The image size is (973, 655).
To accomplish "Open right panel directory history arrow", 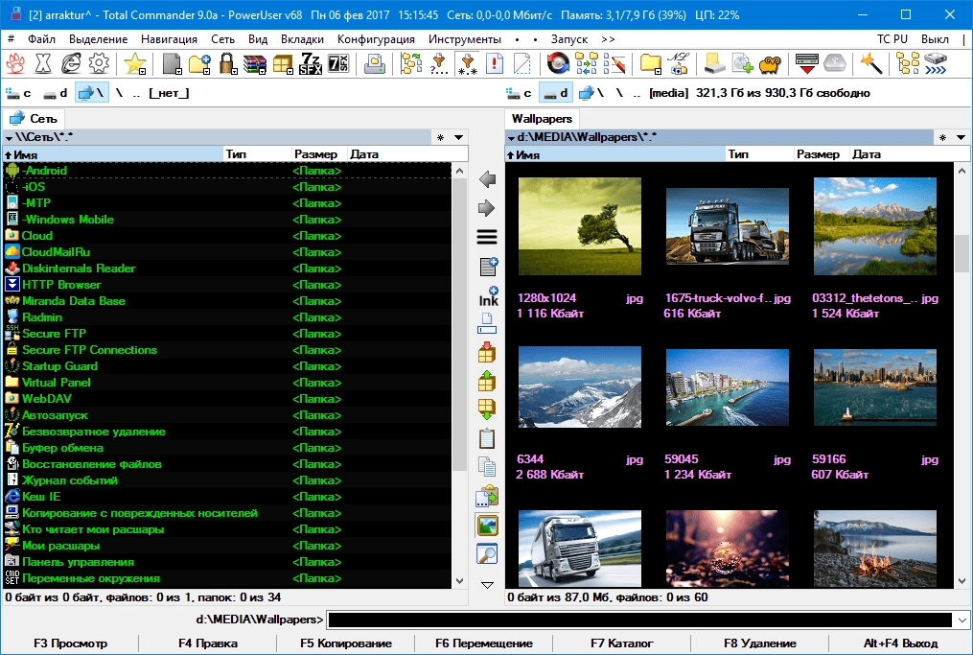I will pos(961,137).
